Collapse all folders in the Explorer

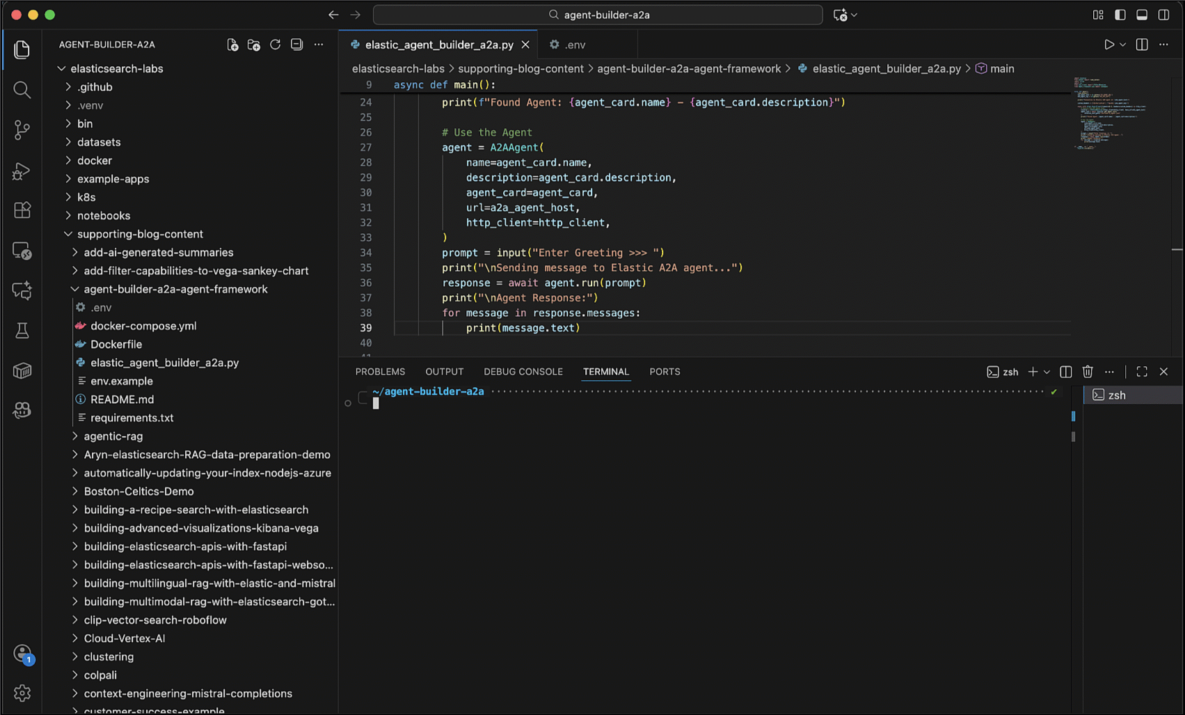coord(296,44)
